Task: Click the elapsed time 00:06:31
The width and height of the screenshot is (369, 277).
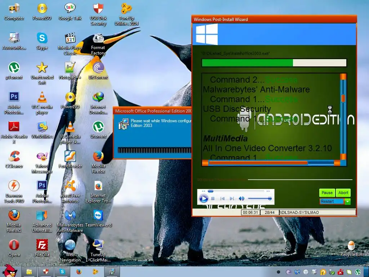Action: click(x=250, y=212)
